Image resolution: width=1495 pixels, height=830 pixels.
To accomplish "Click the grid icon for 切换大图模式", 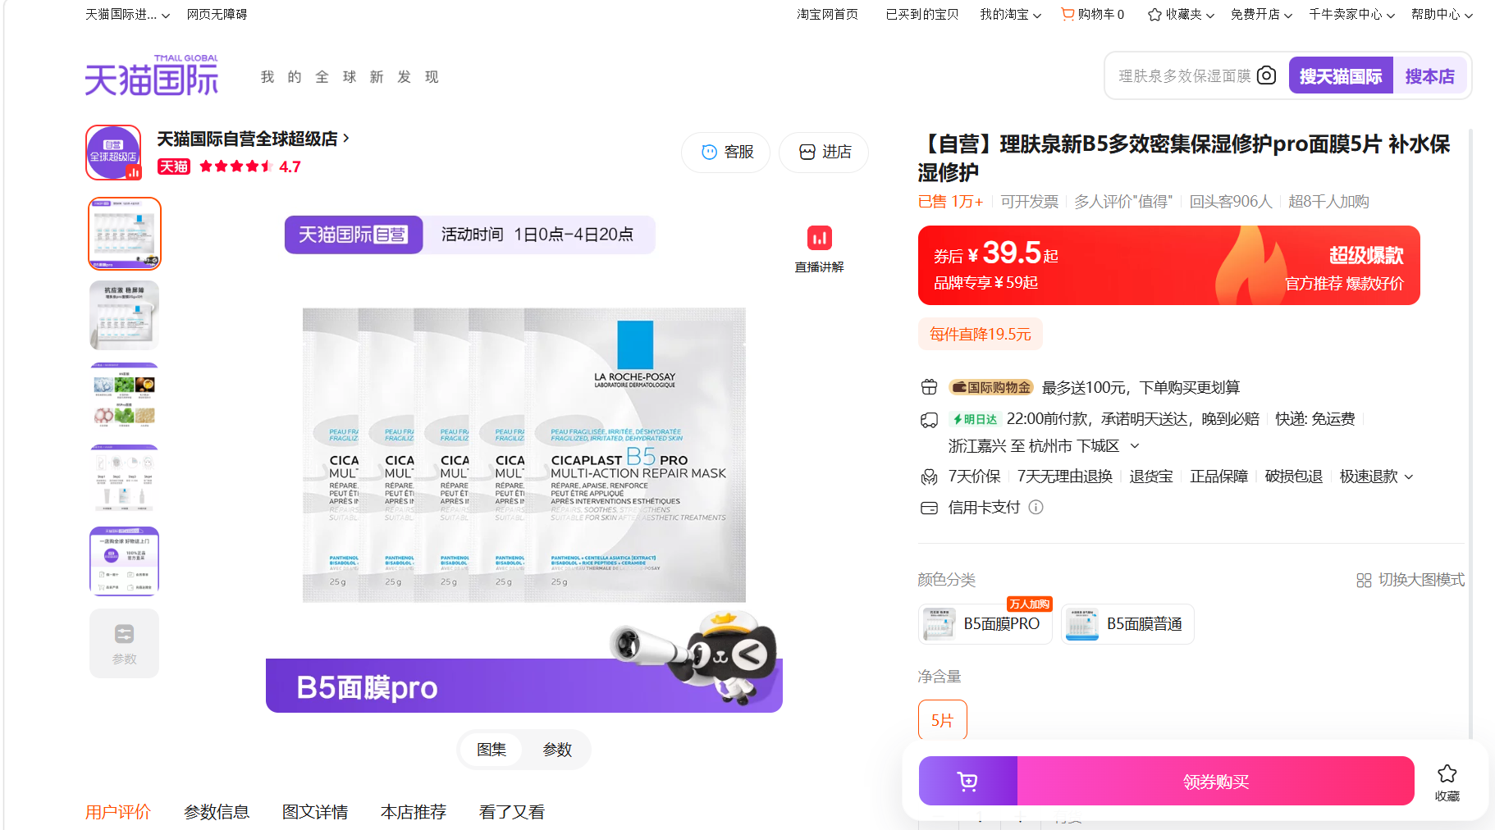I will point(1364,580).
